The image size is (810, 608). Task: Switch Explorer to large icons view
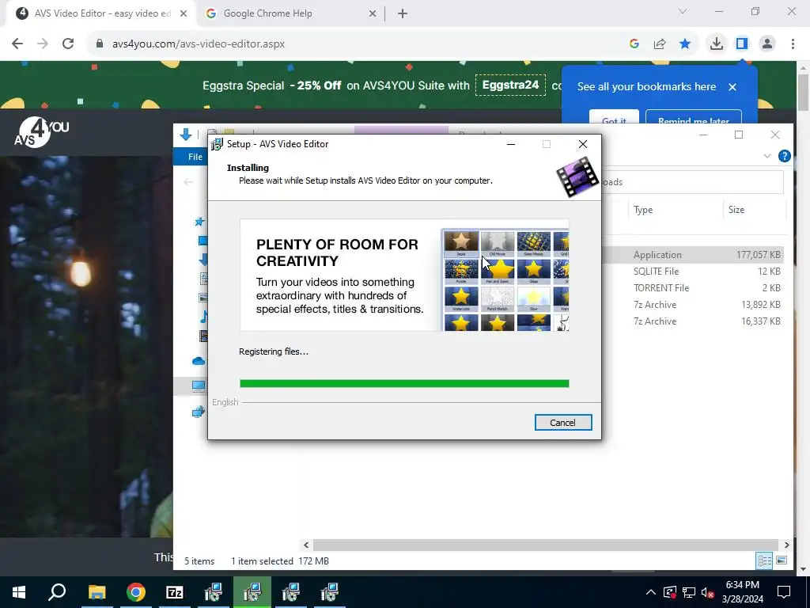pyautogui.click(x=782, y=560)
